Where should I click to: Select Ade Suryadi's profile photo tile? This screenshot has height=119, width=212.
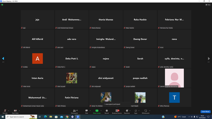(72, 78)
